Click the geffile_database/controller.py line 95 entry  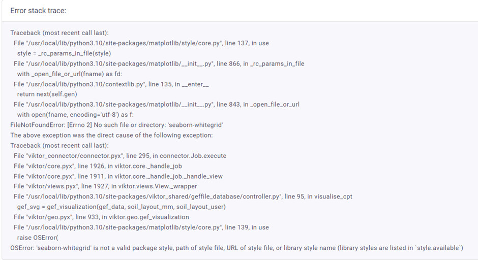183,196
